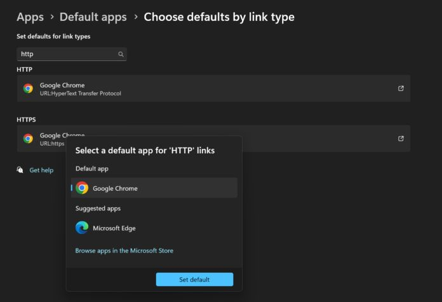Click the HyperText Transfer Protocol entry text
The width and height of the screenshot is (442, 302).
coord(80,93)
